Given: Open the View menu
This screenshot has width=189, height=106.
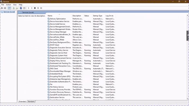Looking at the screenshot, I should click(x=15, y=5).
